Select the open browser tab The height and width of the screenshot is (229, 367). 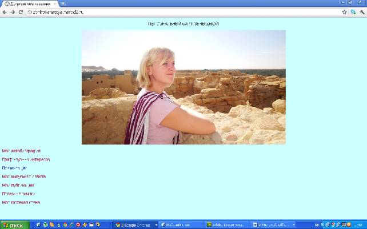tap(29, 3)
